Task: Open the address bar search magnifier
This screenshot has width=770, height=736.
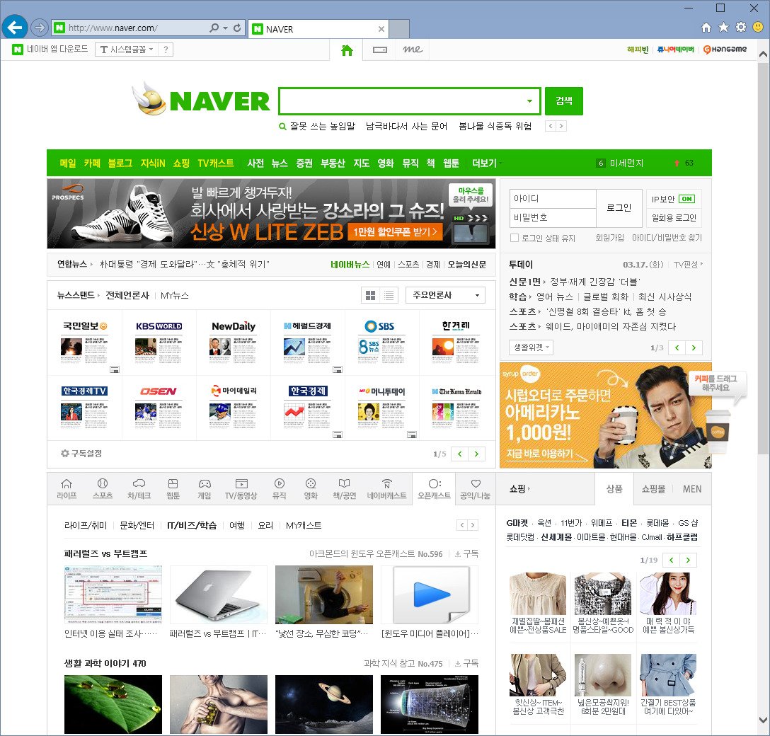Action: (214, 28)
